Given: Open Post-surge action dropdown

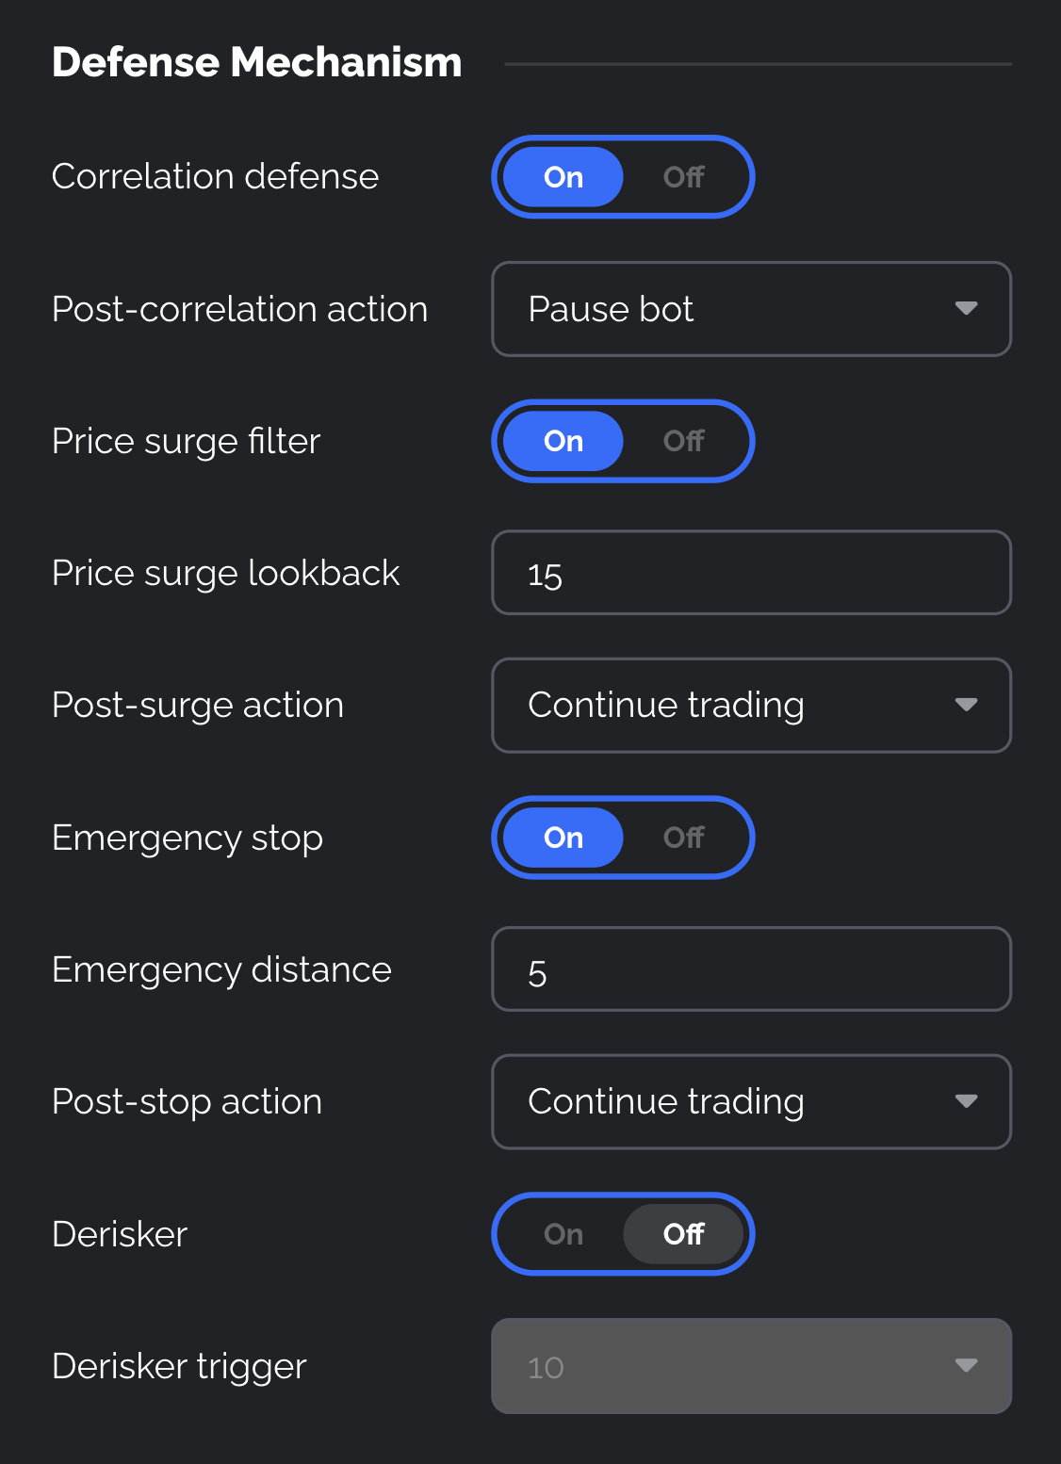Looking at the screenshot, I should coord(750,706).
